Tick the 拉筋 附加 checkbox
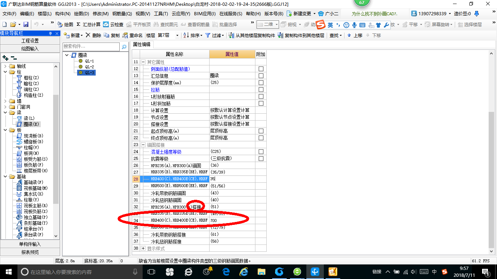 click(261, 89)
